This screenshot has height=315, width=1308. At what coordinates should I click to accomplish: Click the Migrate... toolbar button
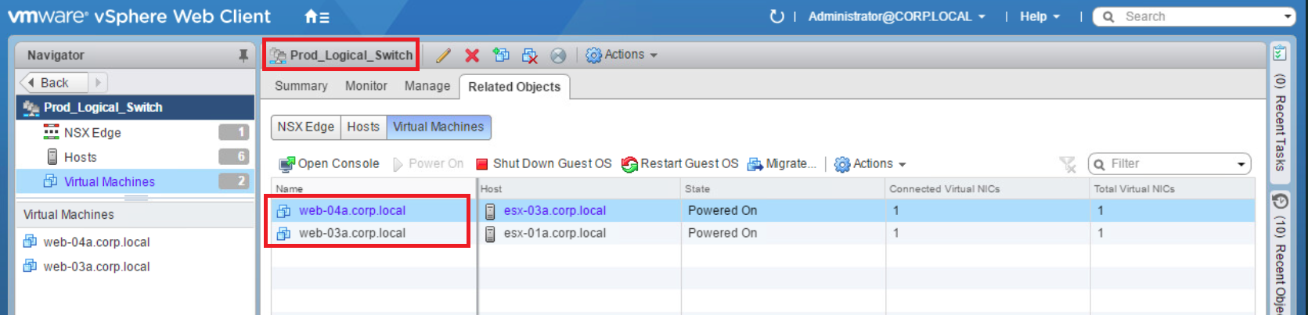(782, 163)
